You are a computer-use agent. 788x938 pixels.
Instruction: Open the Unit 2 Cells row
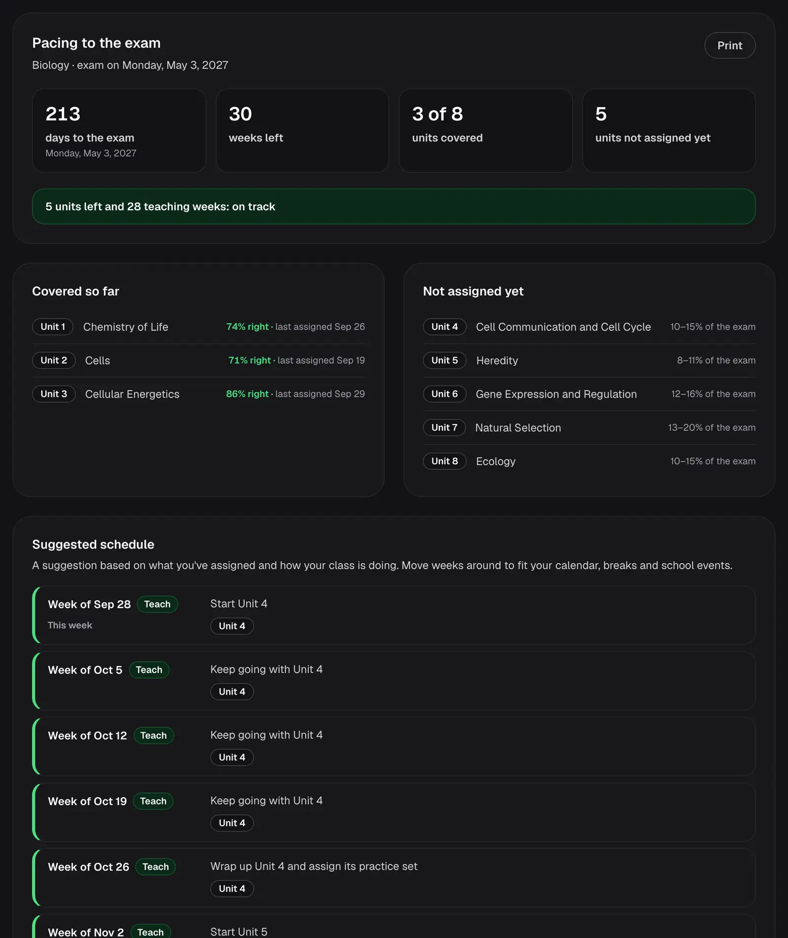(x=198, y=360)
